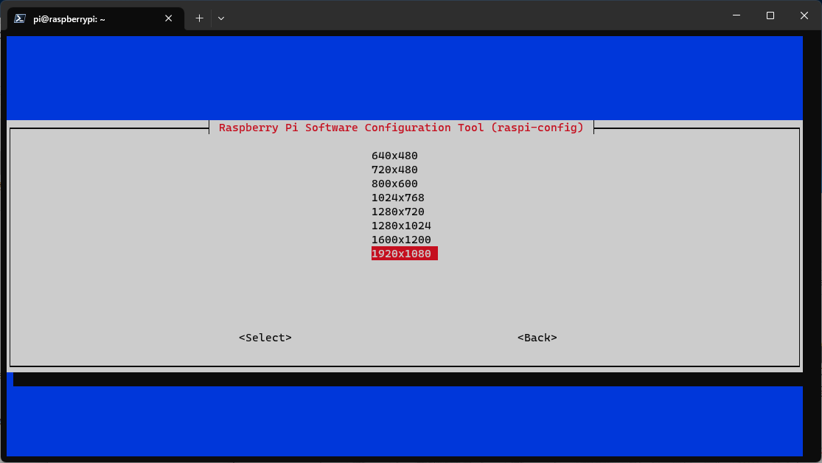Expand the new tab profile dropdown chevron
The image size is (822, 463).
(221, 18)
